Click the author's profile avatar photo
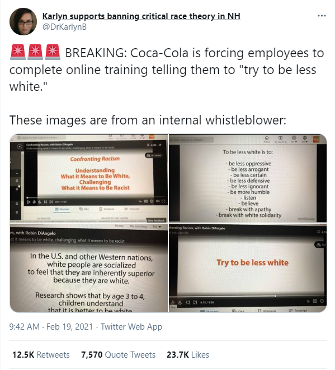 click(23, 21)
